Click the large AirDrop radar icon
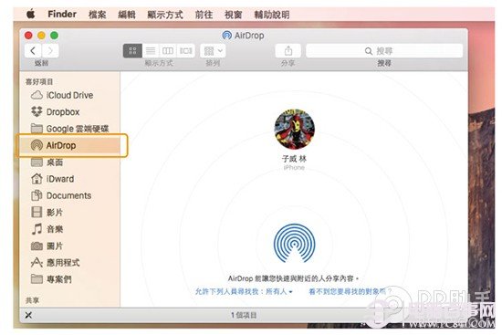This screenshot has height=335, width=502. [x=294, y=244]
